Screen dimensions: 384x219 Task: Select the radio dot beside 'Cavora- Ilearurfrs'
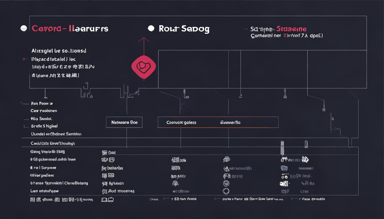point(24,28)
